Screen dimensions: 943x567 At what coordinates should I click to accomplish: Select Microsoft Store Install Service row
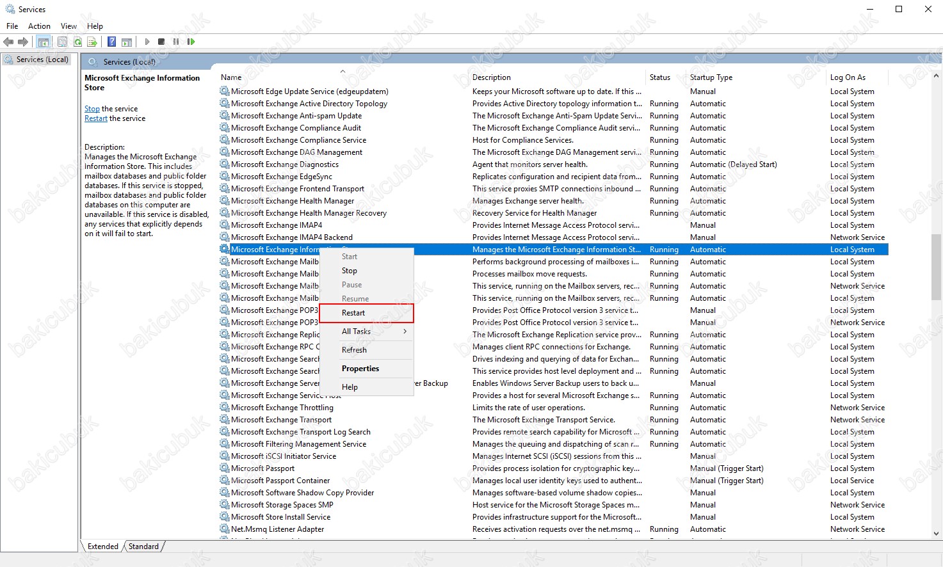(553, 517)
